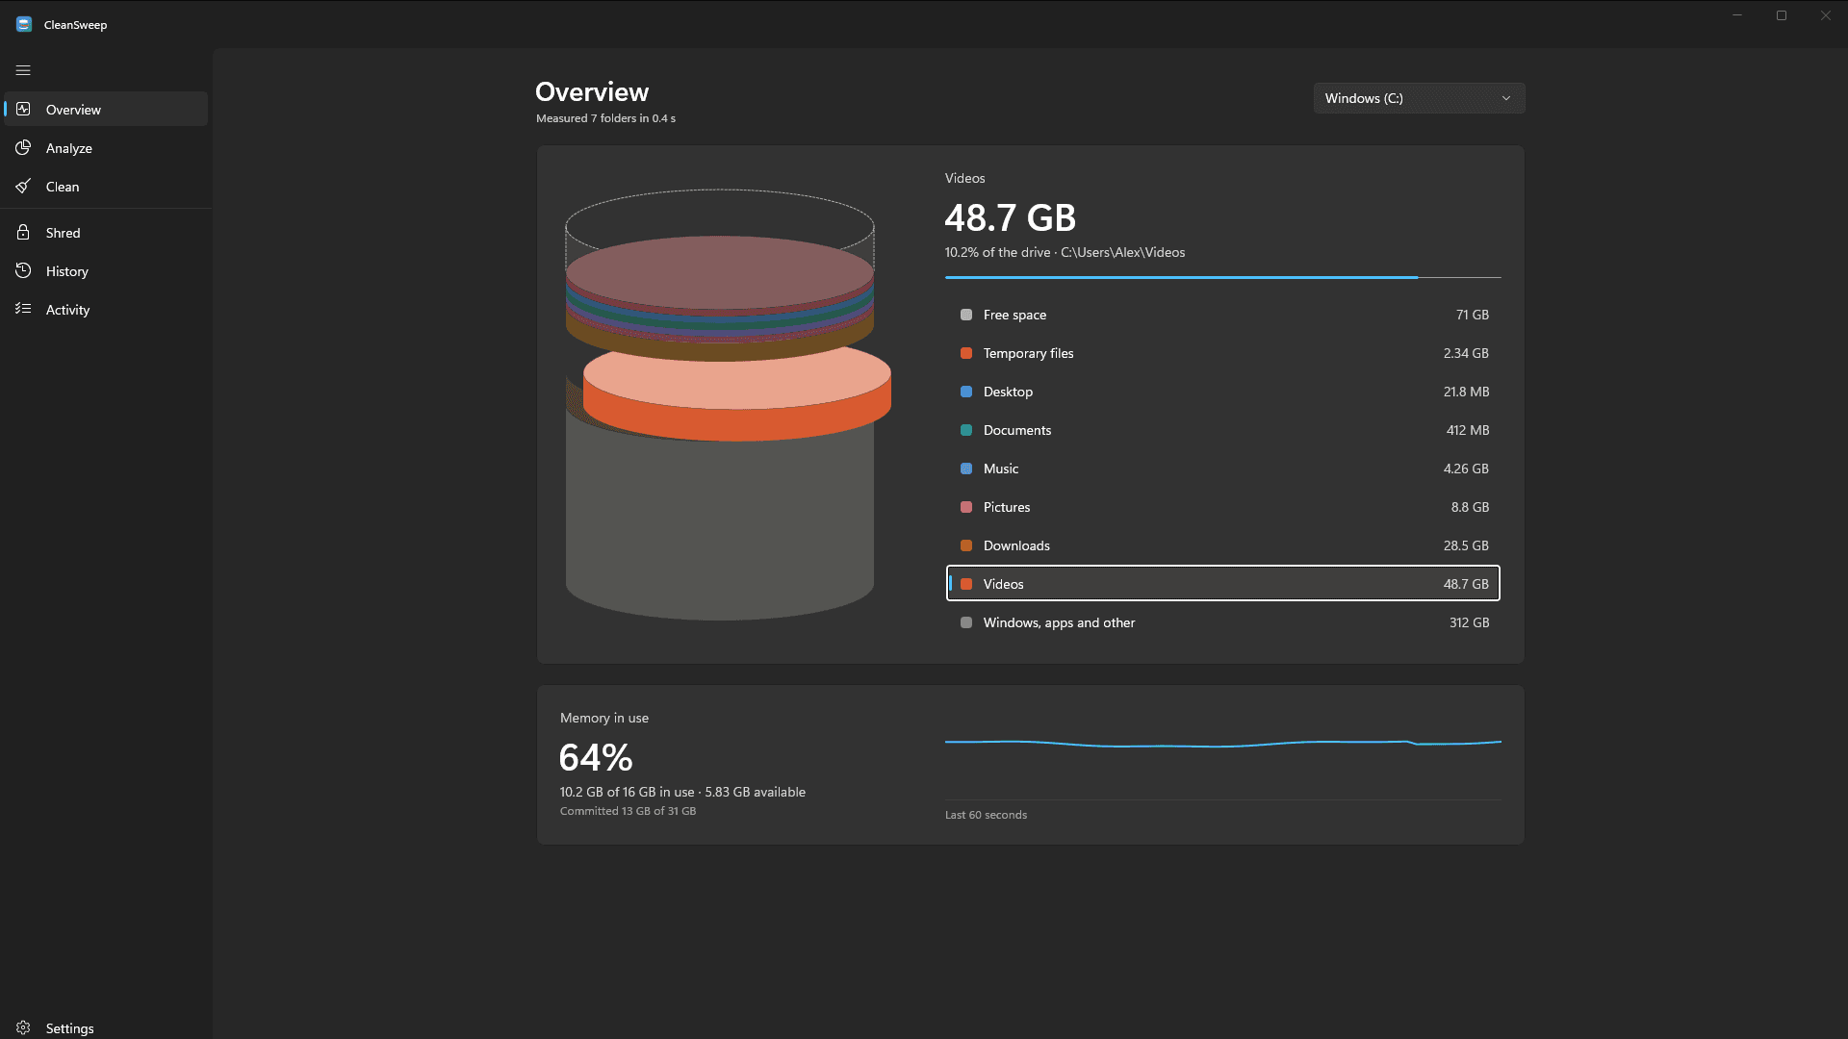
Task: Click the Videos drive usage progress bar
Action: tap(1223, 277)
